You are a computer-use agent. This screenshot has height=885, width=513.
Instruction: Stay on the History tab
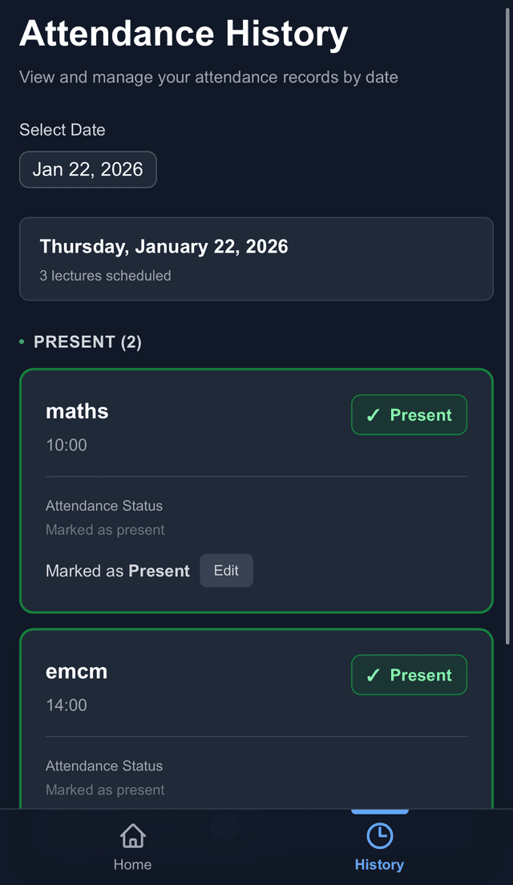(379, 848)
